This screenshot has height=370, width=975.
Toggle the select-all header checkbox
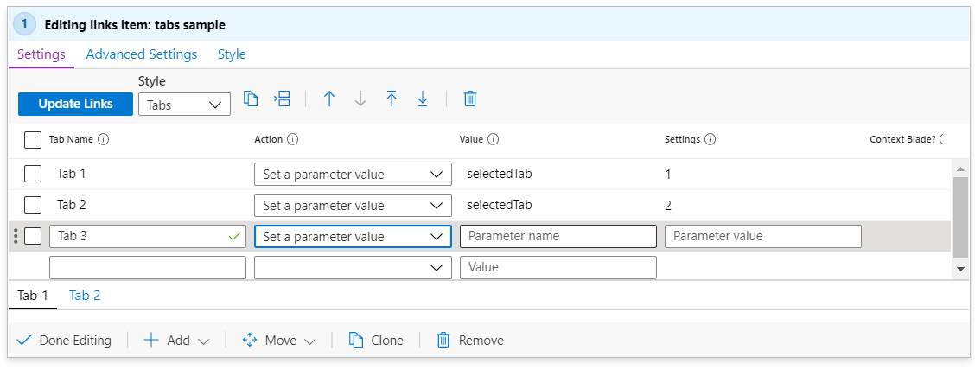[x=33, y=140]
